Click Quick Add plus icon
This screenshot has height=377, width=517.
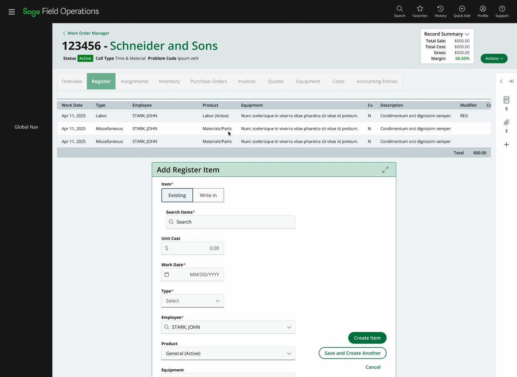[462, 11]
